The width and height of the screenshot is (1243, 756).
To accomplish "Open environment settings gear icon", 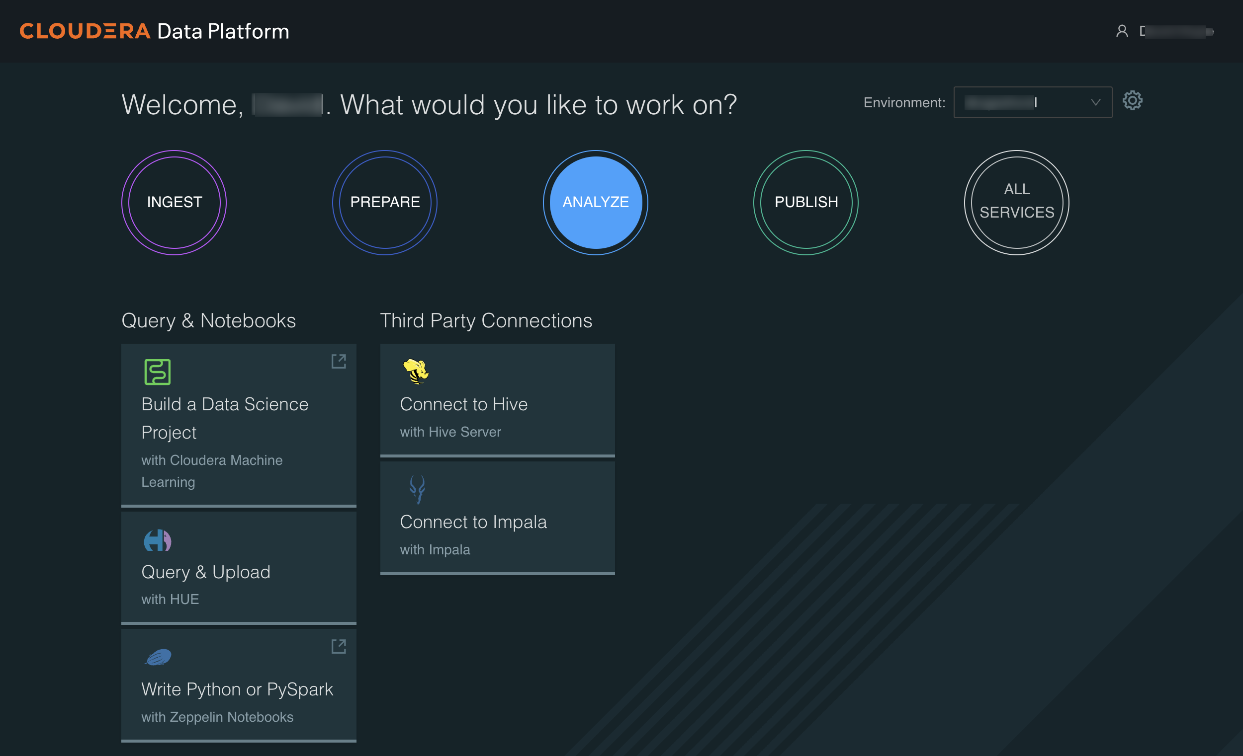I will (1132, 101).
